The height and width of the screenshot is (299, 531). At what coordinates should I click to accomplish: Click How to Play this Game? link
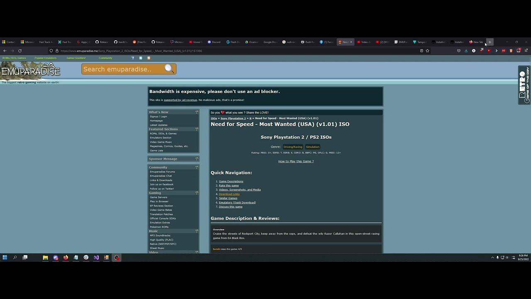296,161
